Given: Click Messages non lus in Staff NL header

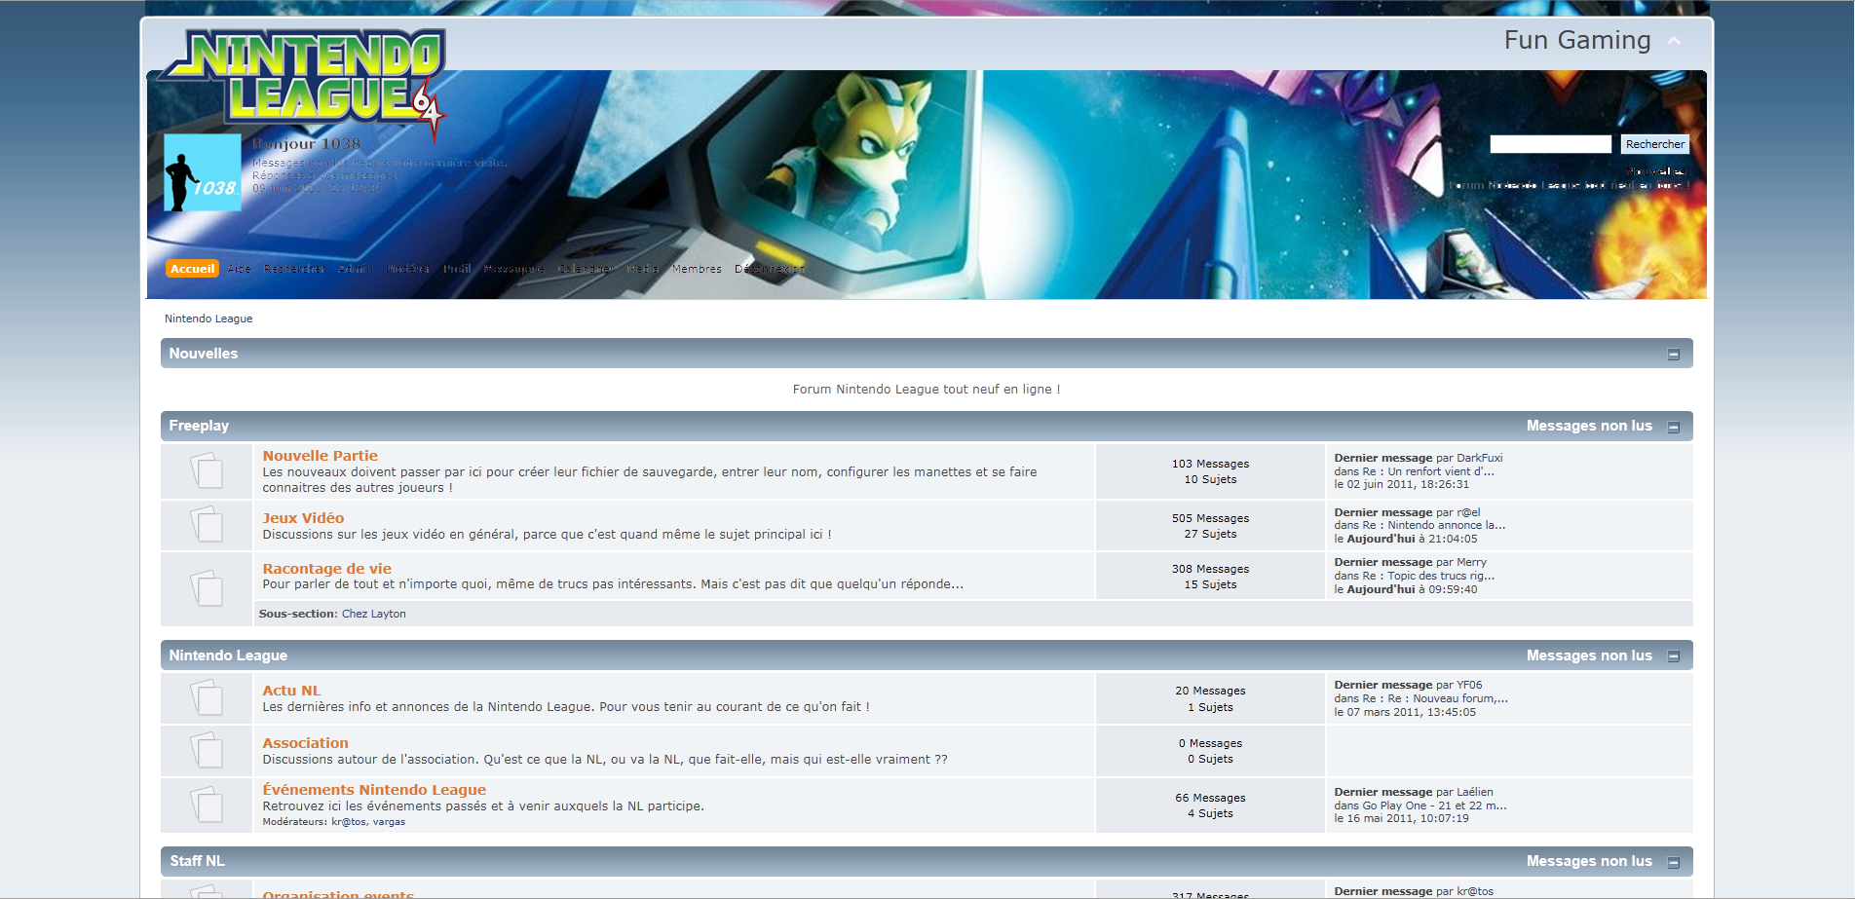Looking at the screenshot, I should pos(1589,861).
